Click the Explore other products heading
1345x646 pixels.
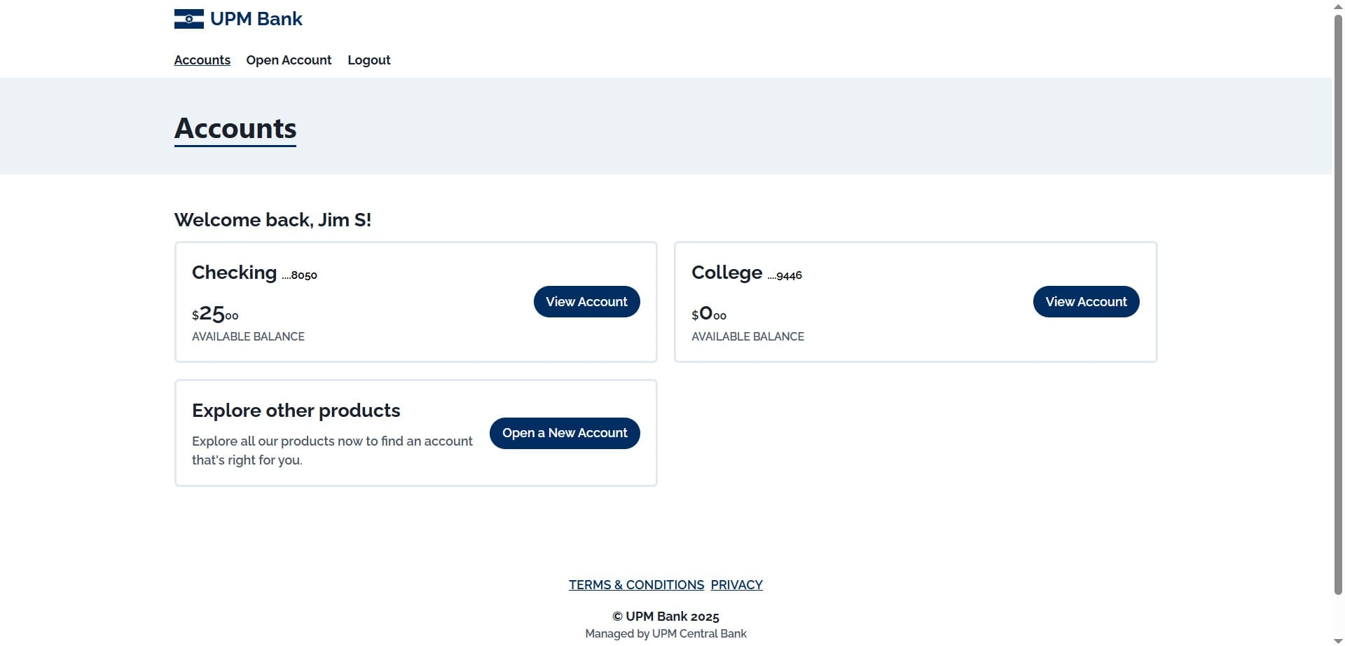coord(296,411)
